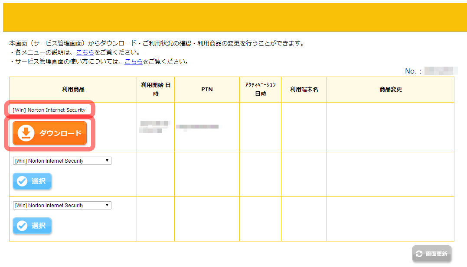Click the 利用商品 column header
Image resolution: width=467 pixels, height=267 pixels.
pyautogui.click(x=73, y=90)
